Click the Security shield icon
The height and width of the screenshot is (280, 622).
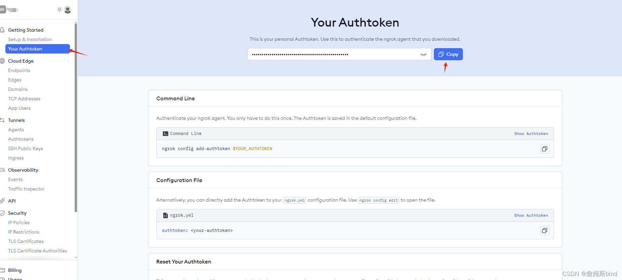click(2, 213)
